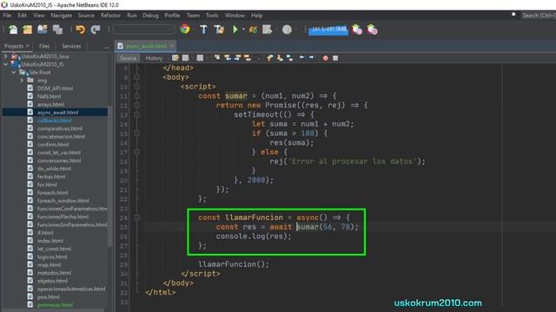The image size is (556, 312).
Task: Click Shift Line Left arrow icon
Action: pyautogui.click(x=301, y=58)
